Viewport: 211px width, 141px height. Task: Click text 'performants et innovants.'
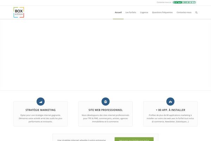pyautogui.click(x=40, y=122)
